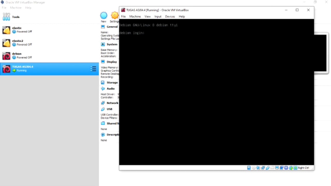
Task: Open File menu of VirtualBox Manager window
Action: pyautogui.click(x=4, y=8)
